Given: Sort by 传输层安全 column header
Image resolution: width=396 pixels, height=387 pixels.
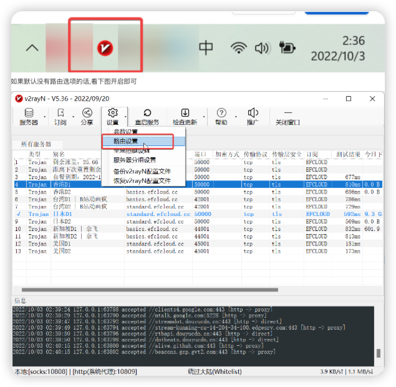Looking at the screenshot, I should 287,154.
